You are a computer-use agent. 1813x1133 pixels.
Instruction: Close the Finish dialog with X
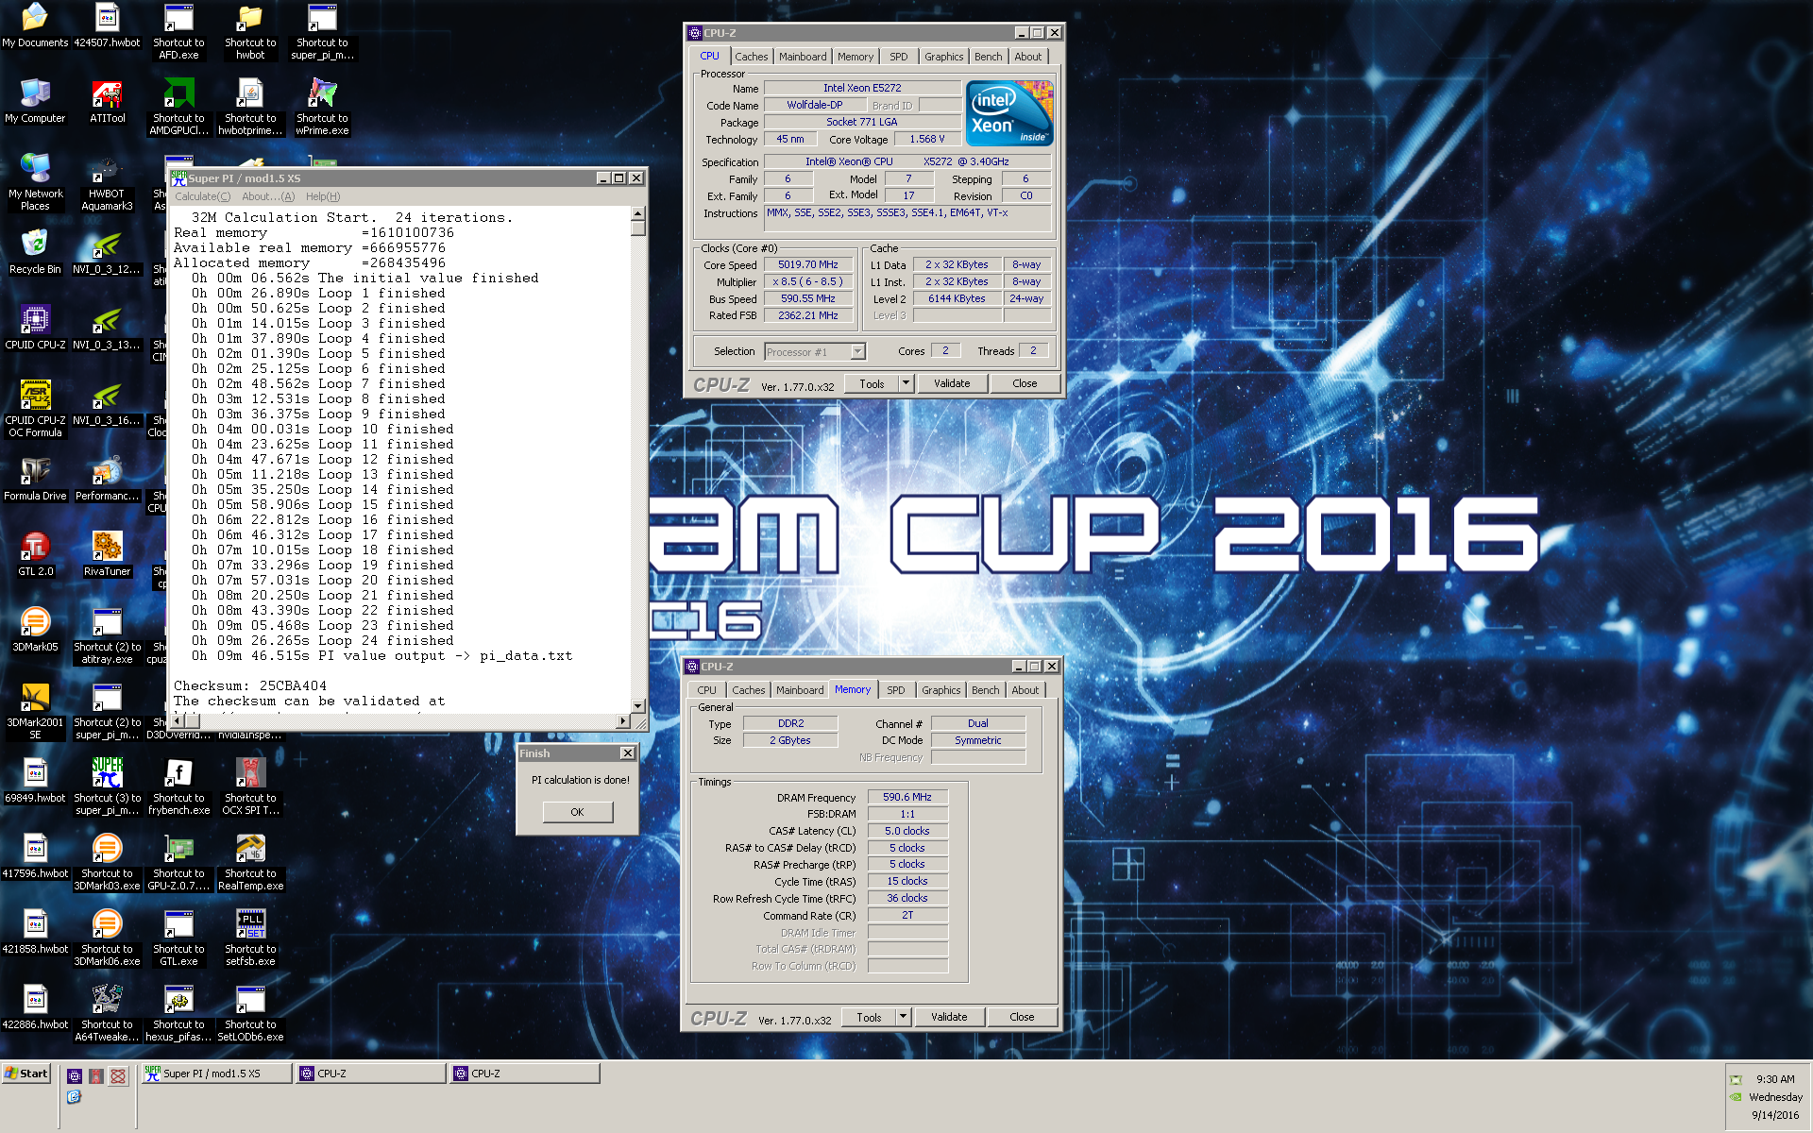point(627,753)
